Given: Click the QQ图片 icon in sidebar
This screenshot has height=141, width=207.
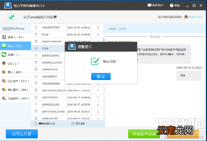Looking at the screenshot, I should (4, 81).
